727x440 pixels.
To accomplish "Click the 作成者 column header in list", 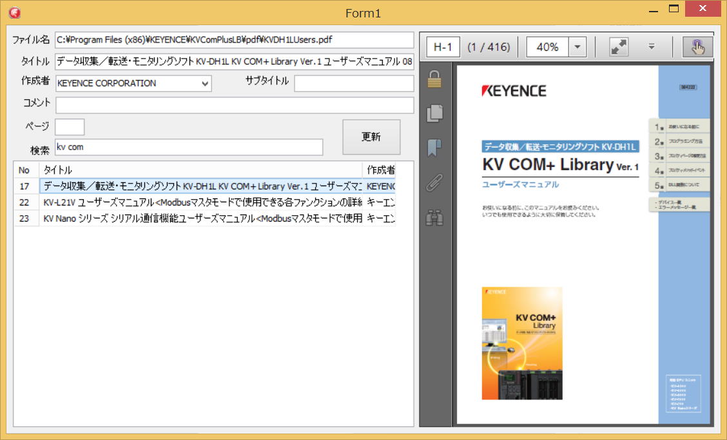I will coord(380,169).
